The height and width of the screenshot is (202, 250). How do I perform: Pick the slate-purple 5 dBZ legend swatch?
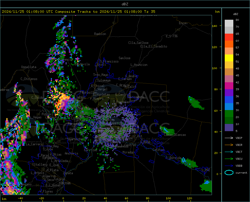click(229, 128)
